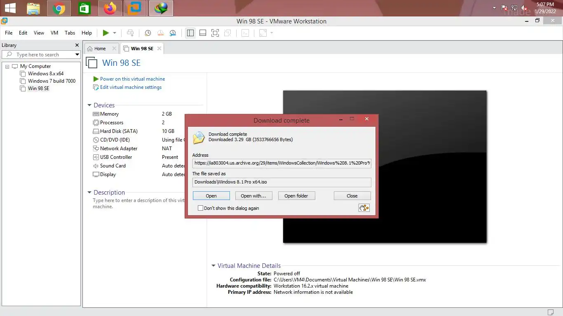Click the drag-and-drop hand icon in dialog
Viewport: 563px width, 316px height.
[x=364, y=208]
